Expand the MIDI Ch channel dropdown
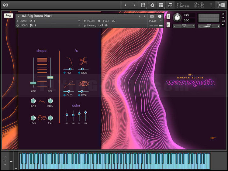 click(x=79, y=26)
